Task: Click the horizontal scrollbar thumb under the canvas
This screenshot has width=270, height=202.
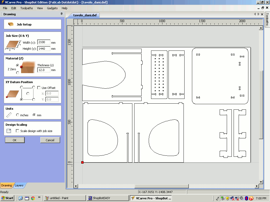Action: click(x=161, y=186)
